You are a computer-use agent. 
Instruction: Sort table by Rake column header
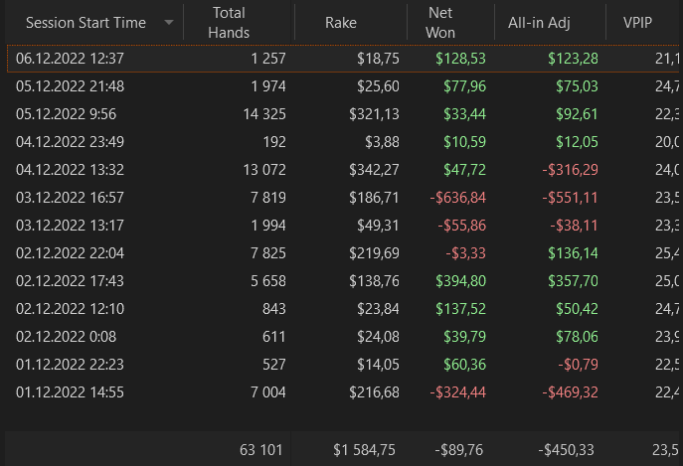click(341, 23)
